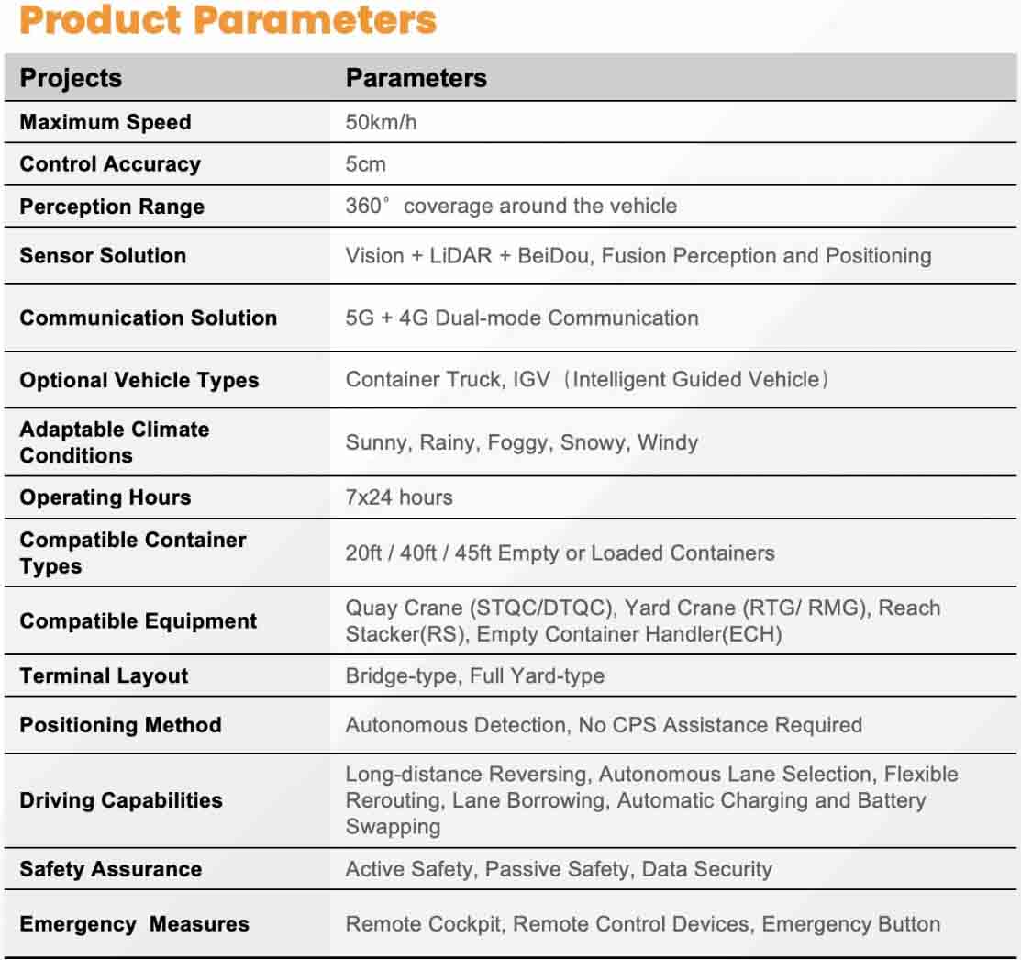The height and width of the screenshot is (960, 1021).
Task: Select the 7x24 hours value
Action: coord(399,497)
